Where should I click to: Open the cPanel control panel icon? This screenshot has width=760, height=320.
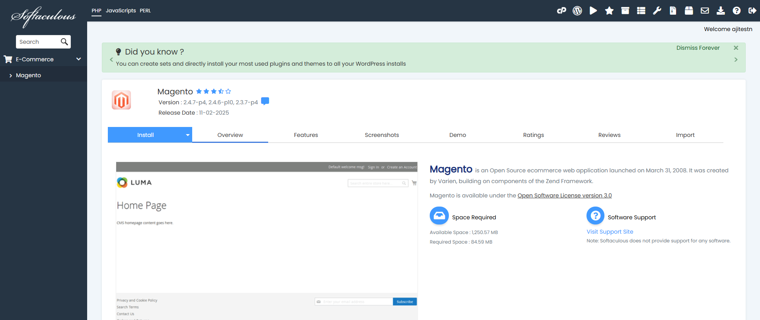click(561, 11)
